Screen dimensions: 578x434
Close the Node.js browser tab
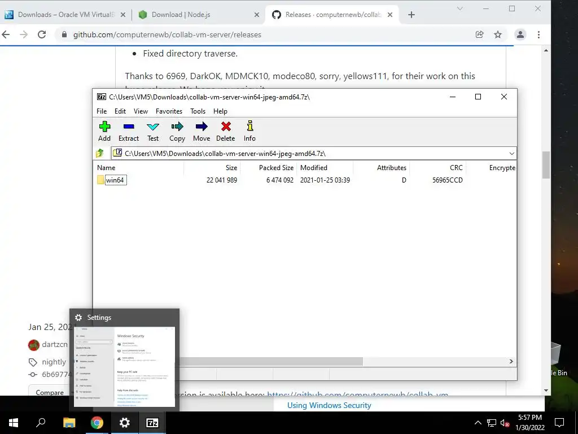click(257, 15)
